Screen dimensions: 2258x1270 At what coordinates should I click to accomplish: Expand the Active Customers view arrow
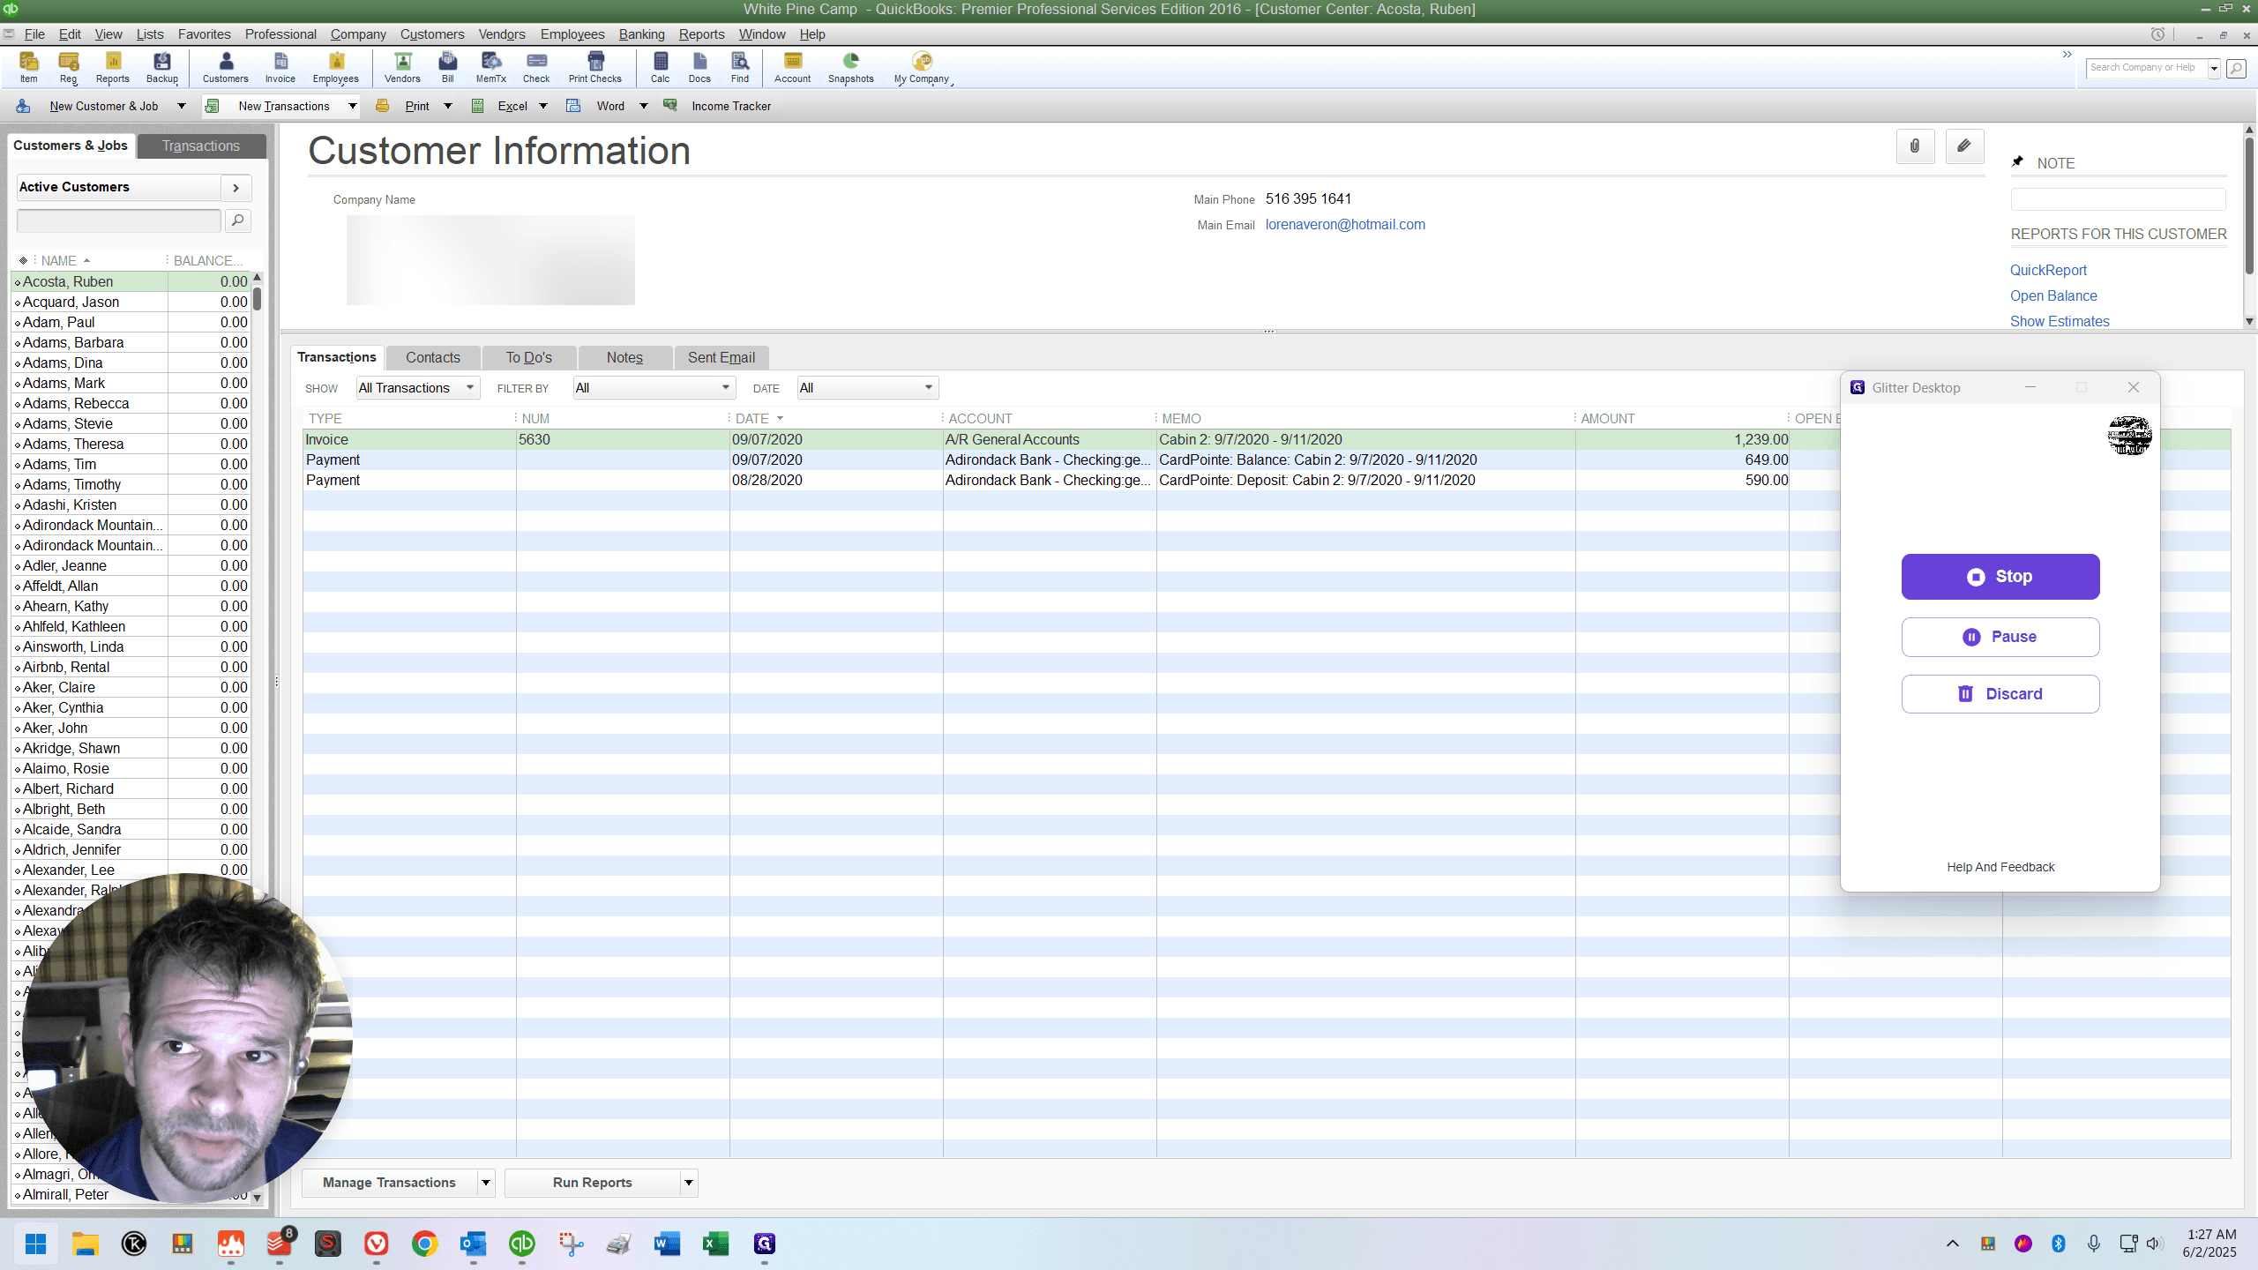236,187
